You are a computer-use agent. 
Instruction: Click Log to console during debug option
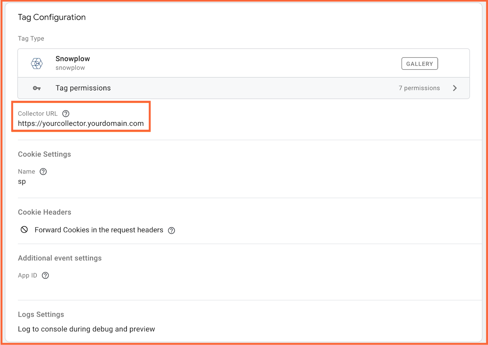tap(86, 329)
